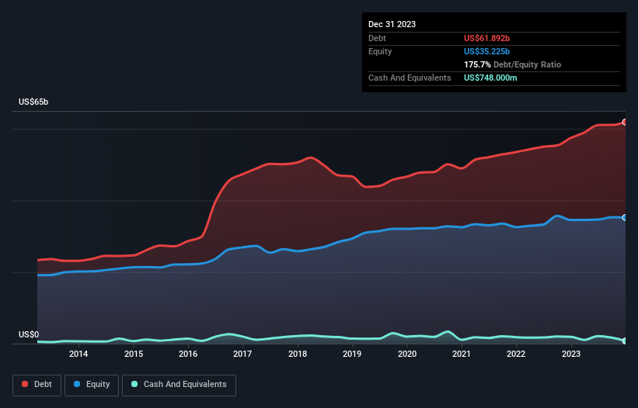Click the US$748.000m cash value
Screen dimensions: 638x408
(490, 78)
